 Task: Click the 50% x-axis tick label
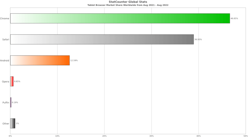[246, 136]
